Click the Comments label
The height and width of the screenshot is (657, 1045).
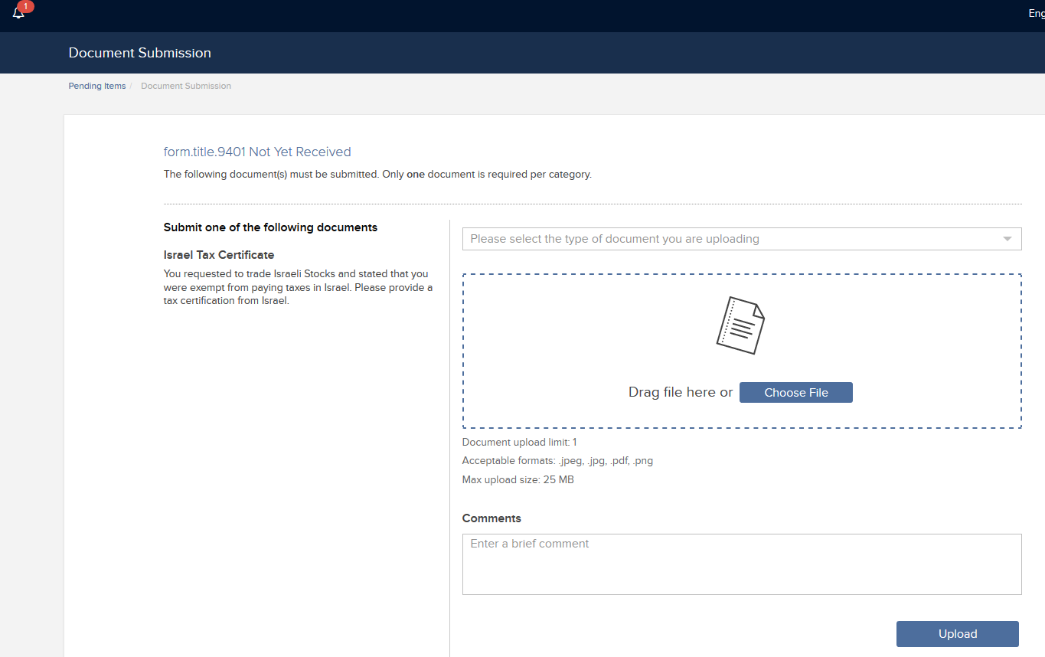(491, 518)
